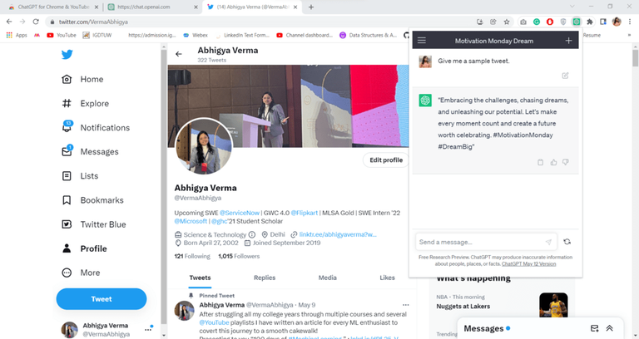Start a new chat with plus icon
639x339 pixels.
(x=568, y=40)
